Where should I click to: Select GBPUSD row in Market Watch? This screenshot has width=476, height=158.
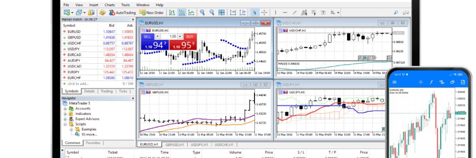click(x=98, y=37)
